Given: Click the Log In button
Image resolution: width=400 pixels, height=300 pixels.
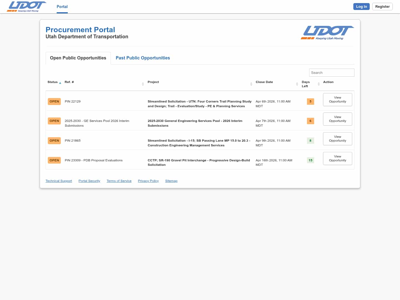Looking at the screenshot, I should 361,7.
